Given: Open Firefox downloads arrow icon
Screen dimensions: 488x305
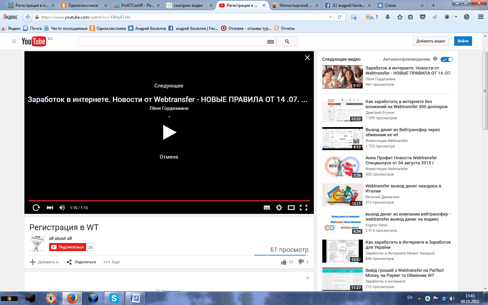Looking at the screenshot, I should coord(388,17).
